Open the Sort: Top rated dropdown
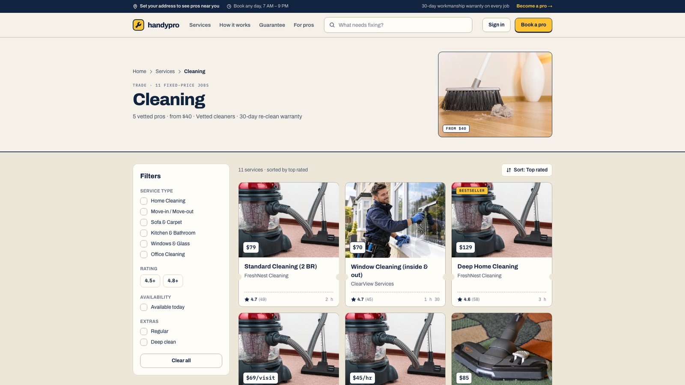The height and width of the screenshot is (385, 685). click(527, 170)
